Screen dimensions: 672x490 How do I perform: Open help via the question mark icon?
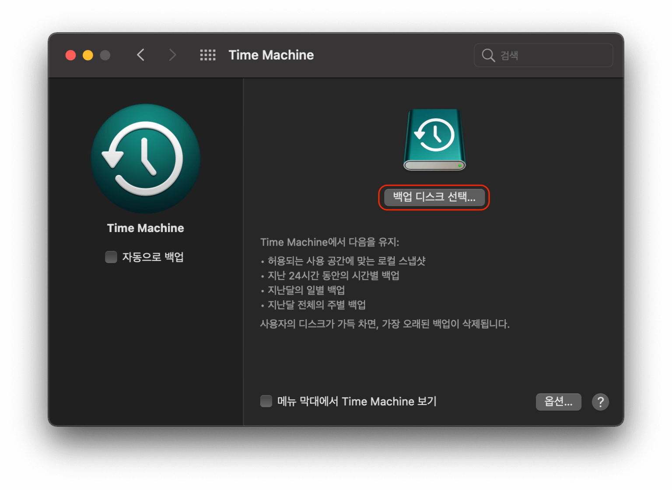point(601,402)
